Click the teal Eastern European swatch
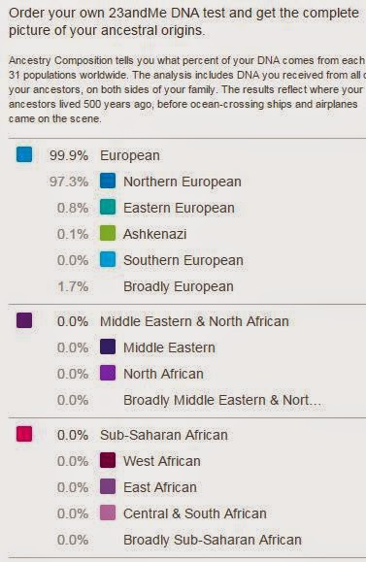The width and height of the screenshot is (366, 562). (108, 207)
